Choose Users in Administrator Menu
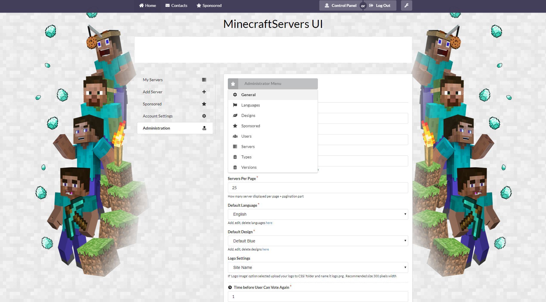546x302 pixels. click(273, 136)
